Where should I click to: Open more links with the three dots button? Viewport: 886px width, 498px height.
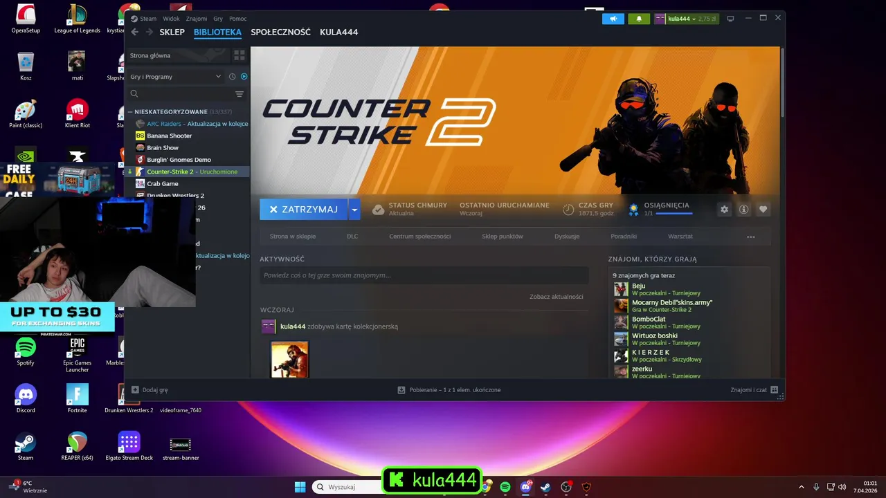coord(750,237)
